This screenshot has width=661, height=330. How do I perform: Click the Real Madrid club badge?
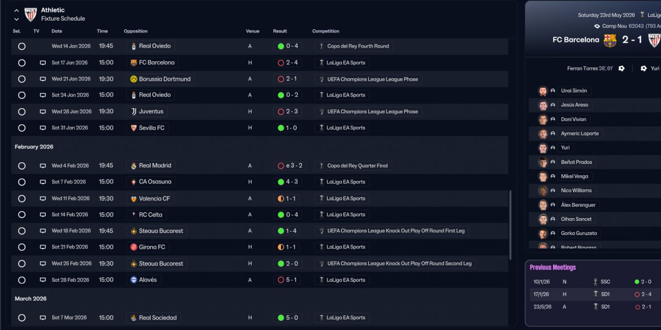coord(134,166)
